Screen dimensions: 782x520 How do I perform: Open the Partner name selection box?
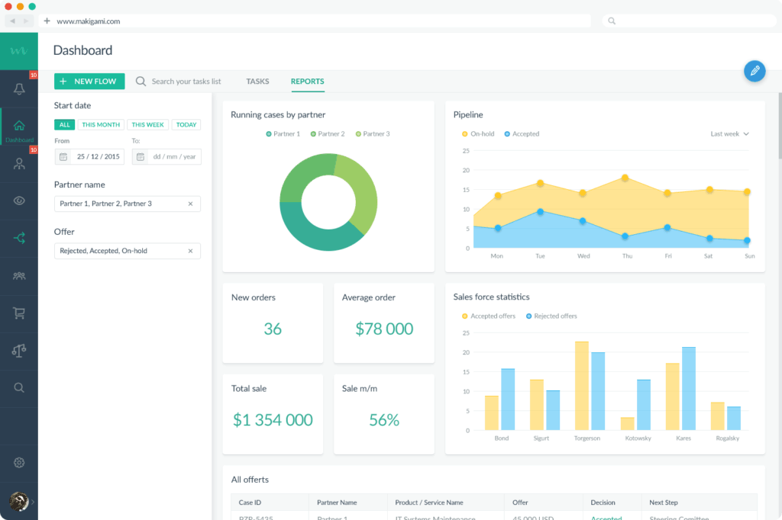pos(128,204)
